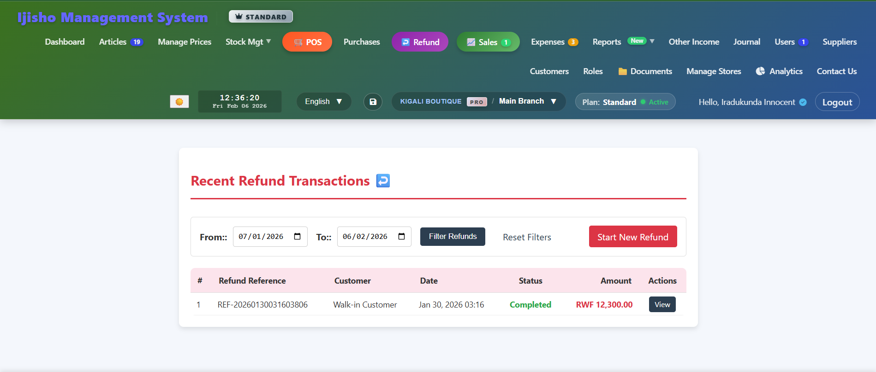This screenshot has width=876, height=372.
Task: Open Analytics with pie chart icon
Action: pos(779,71)
